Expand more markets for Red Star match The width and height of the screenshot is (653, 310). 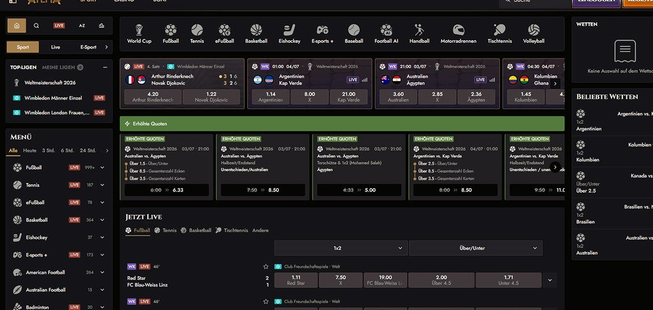coord(550,280)
